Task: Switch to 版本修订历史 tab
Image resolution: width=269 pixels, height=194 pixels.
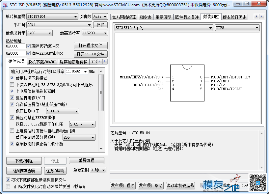Action: [234, 17]
